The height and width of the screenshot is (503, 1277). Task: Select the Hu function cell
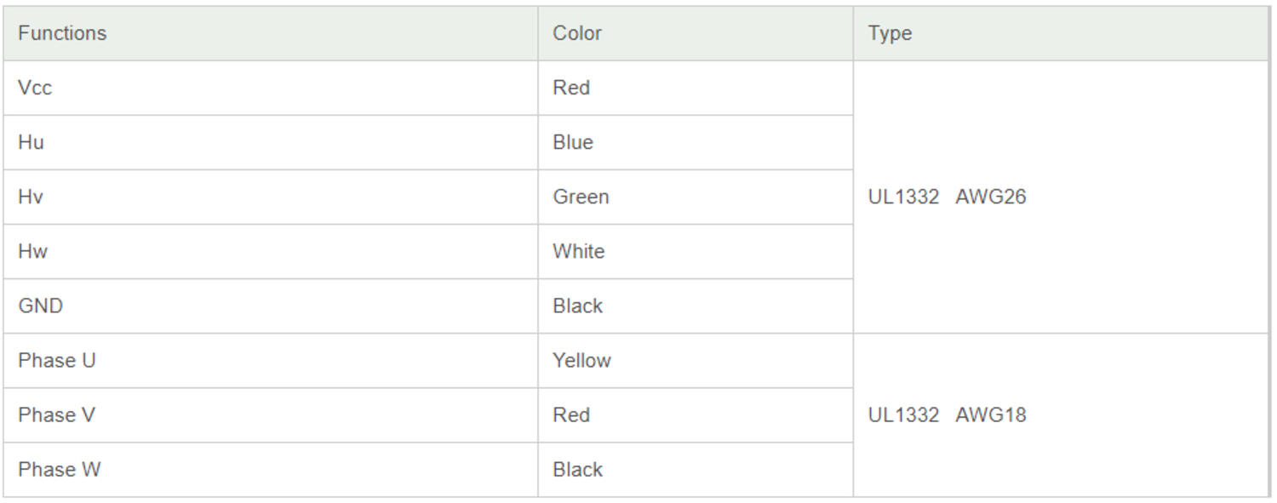pyautogui.click(x=31, y=142)
